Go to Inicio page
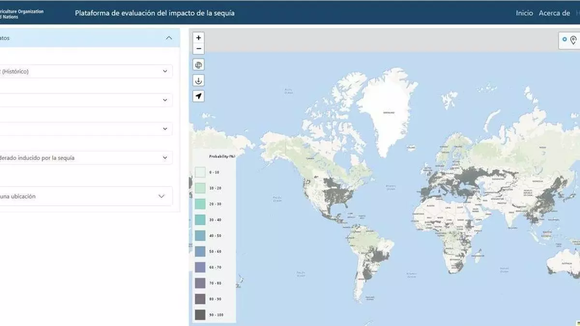The width and height of the screenshot is (580, 326). [x=524, y=13]
